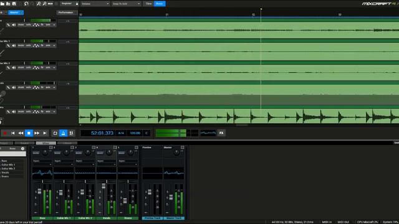The image size is (399, 224).
Task: Open the master FX button in transport bar
Action: click(x=221, y=133)
